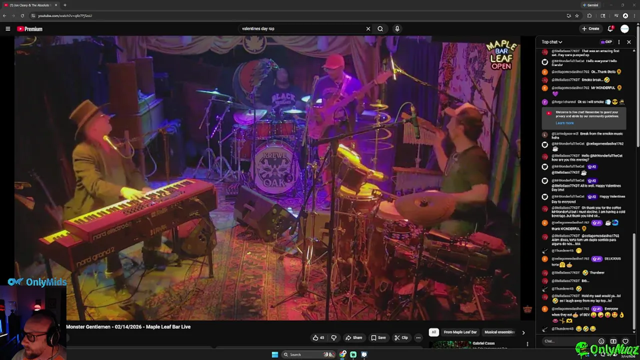Open Chrome from the Windows taskbar
The width and height of the screenshot is (640, 360).
pos(342,354)
